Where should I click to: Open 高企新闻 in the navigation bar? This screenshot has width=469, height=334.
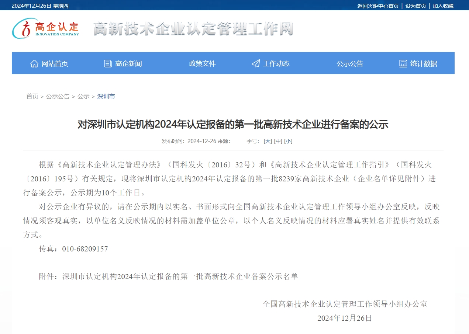(128, 63)
